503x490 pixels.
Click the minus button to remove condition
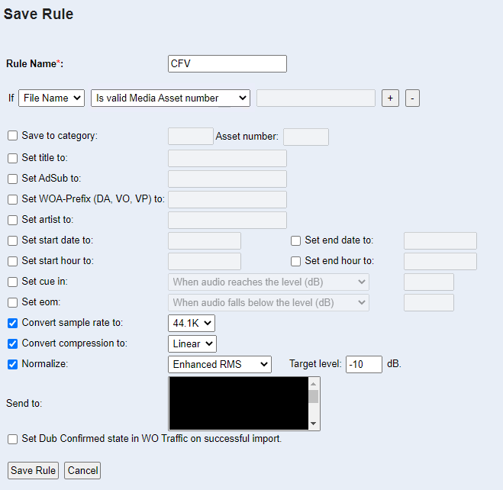[x=412, y=98]
